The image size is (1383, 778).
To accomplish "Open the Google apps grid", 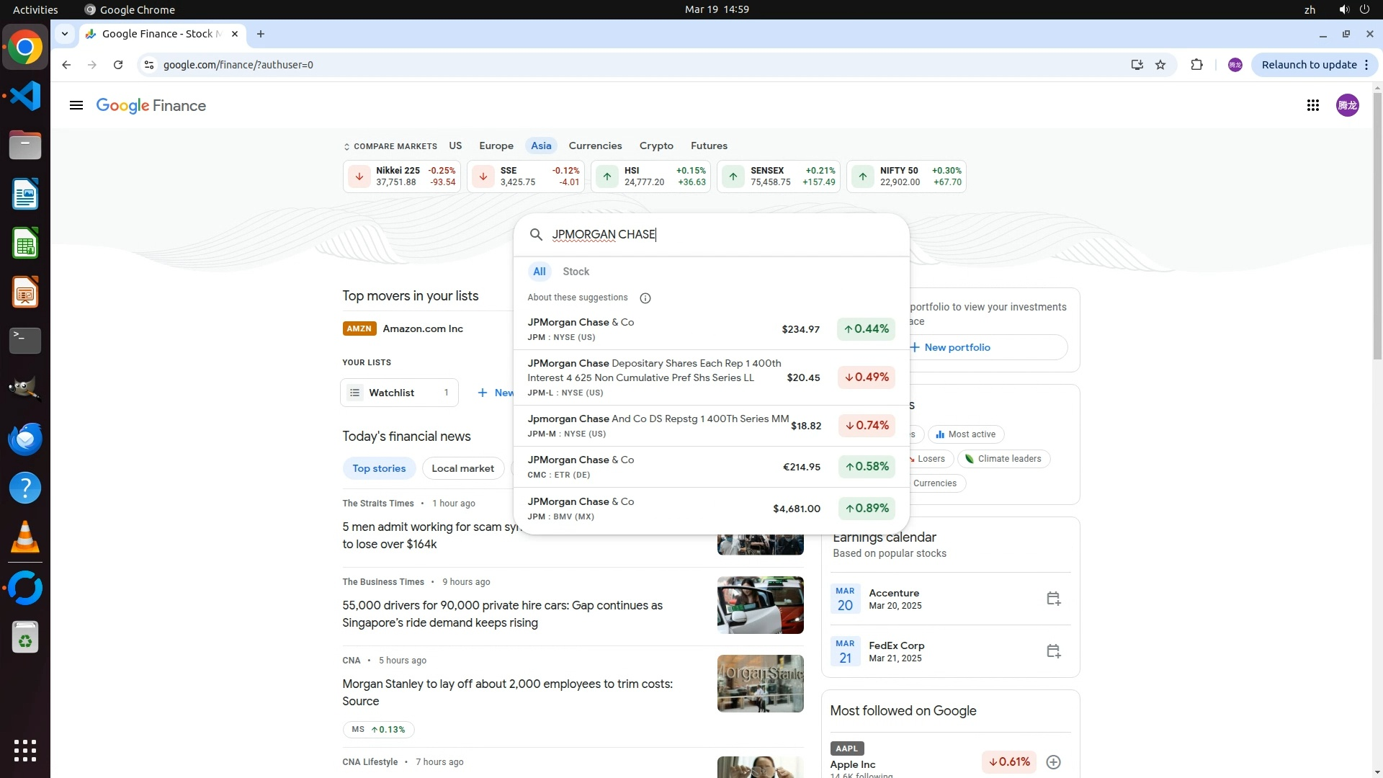I will point(1312,106).
